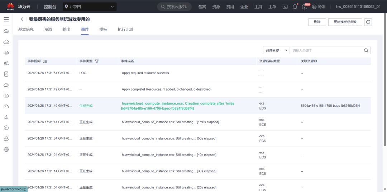Focus the 请输入关键字 search field

[326, 50]
